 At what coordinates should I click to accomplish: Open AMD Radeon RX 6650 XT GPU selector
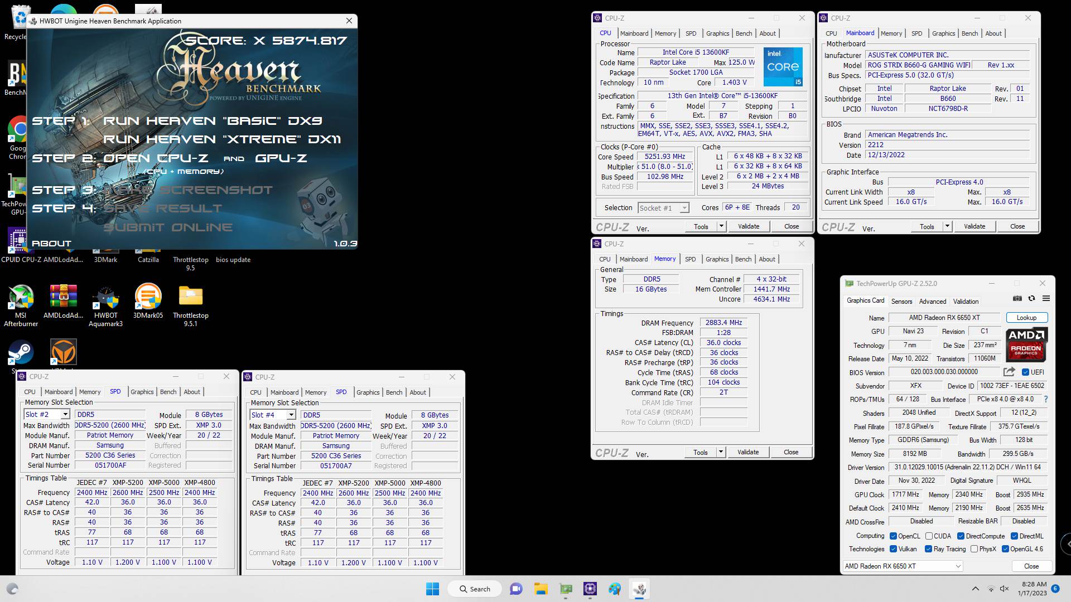click(x=903, y=566)
